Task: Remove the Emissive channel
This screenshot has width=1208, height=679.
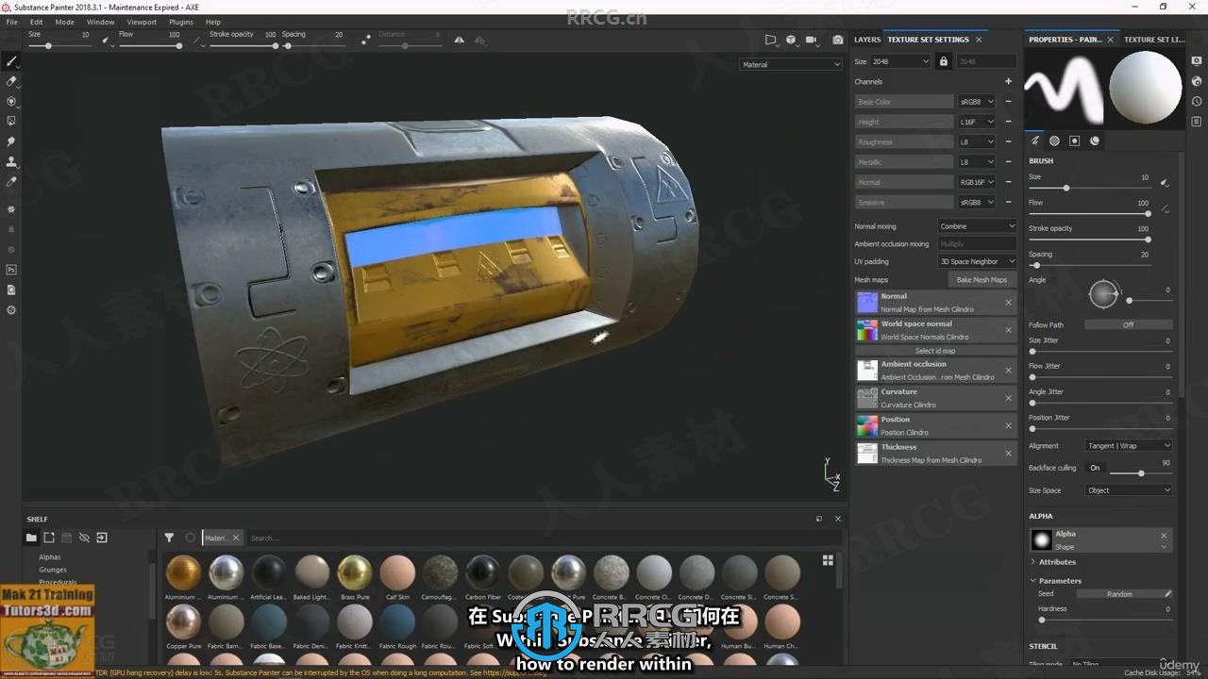Action: [1008, 202]
